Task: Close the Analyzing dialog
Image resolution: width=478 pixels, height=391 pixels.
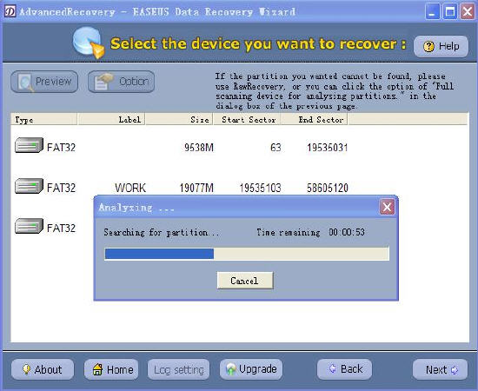Action: click(387, 208)
